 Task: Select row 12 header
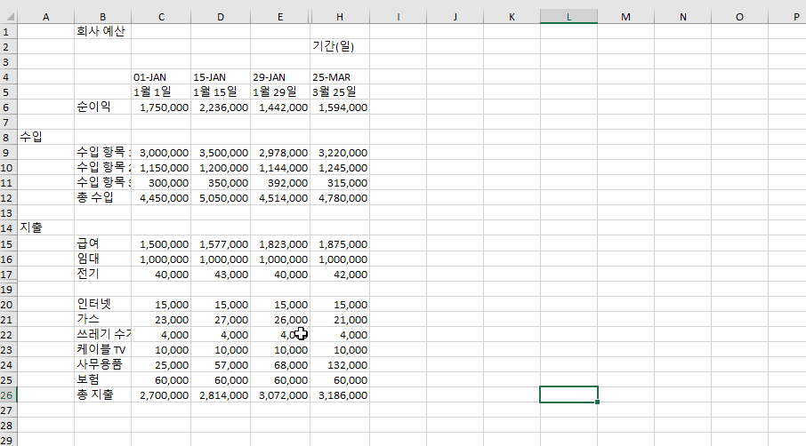[x=6, y=198]
